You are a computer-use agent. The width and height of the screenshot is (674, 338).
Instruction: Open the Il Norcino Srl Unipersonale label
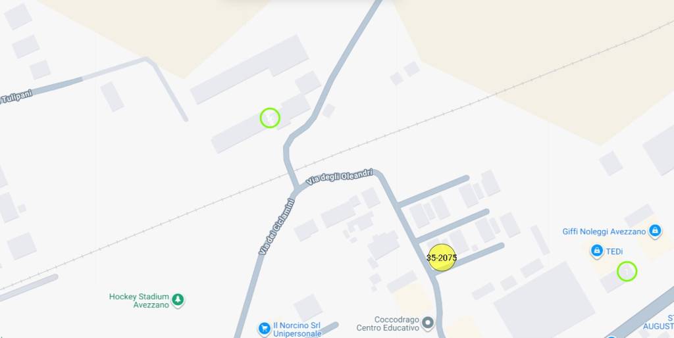coord(297,329)
